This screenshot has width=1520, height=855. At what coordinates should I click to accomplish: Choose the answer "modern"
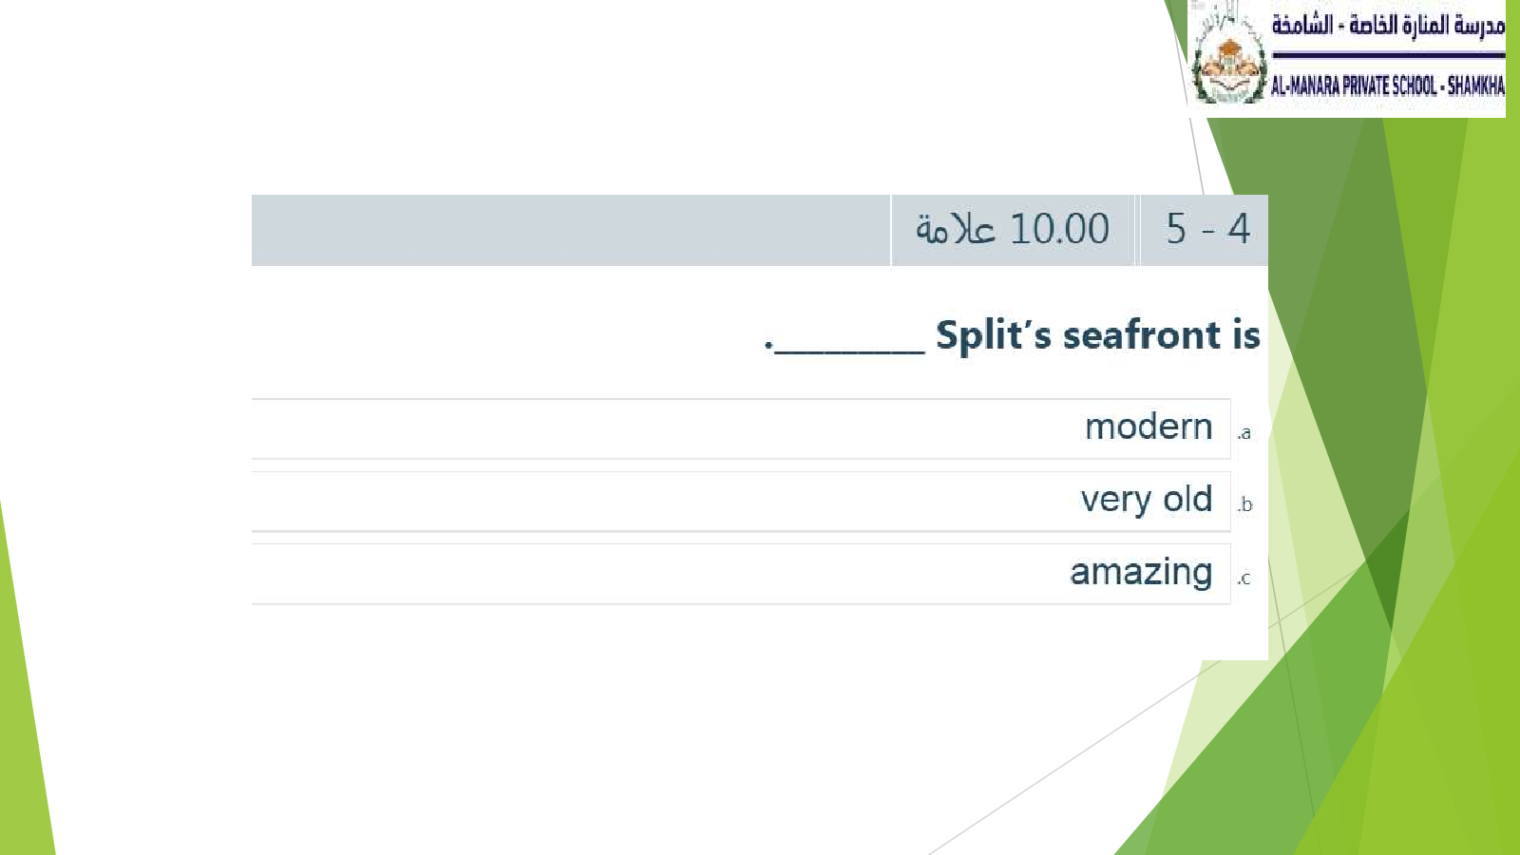click(x=1148, y=427)
